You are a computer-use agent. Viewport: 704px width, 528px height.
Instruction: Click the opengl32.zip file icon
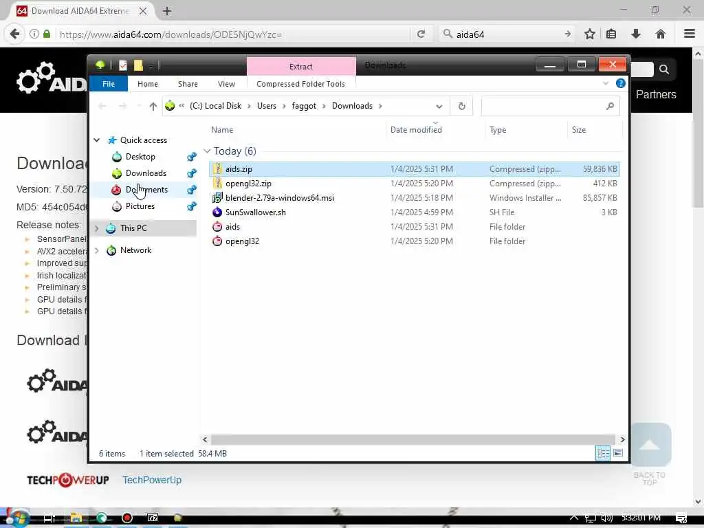(x=217, y=183)
